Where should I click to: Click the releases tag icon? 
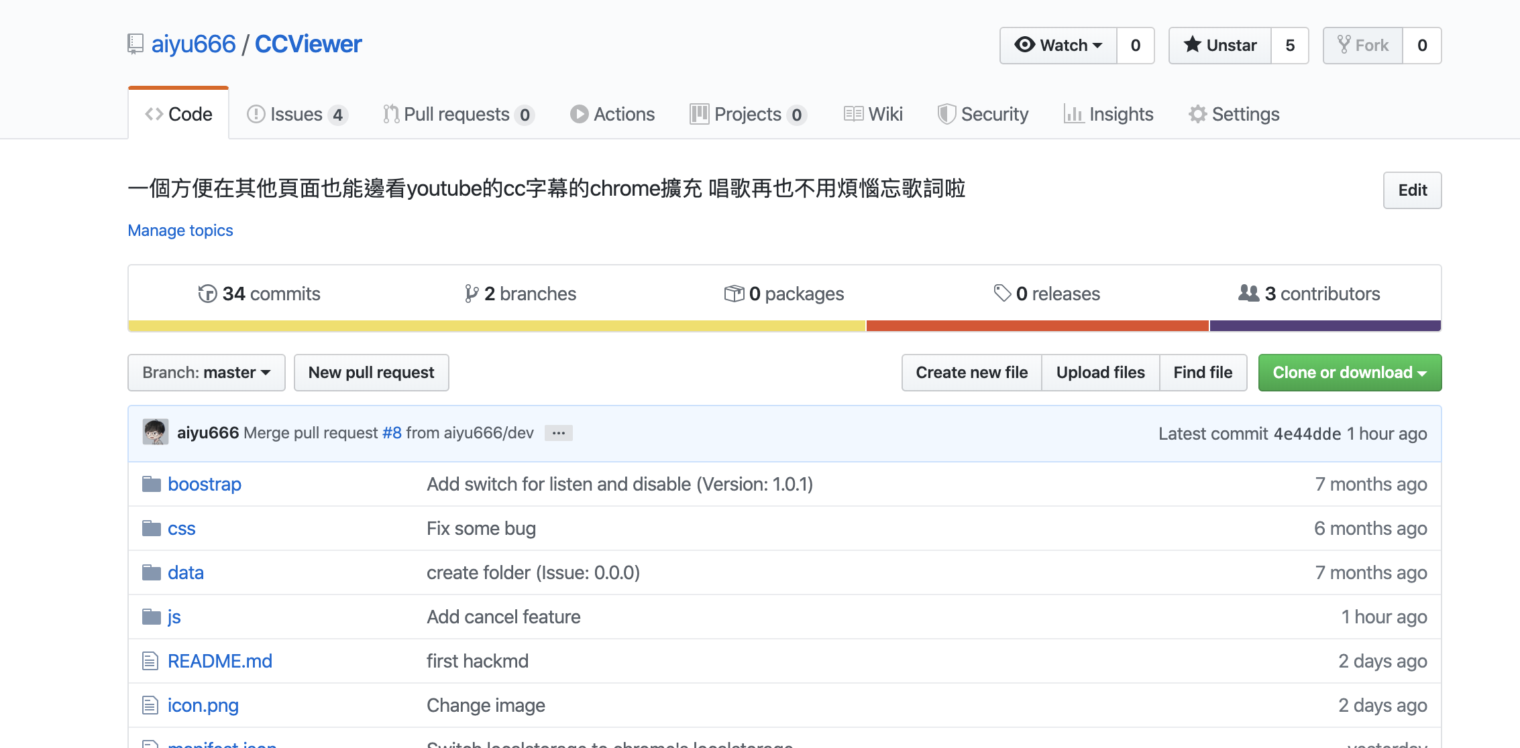(1002, 293)
